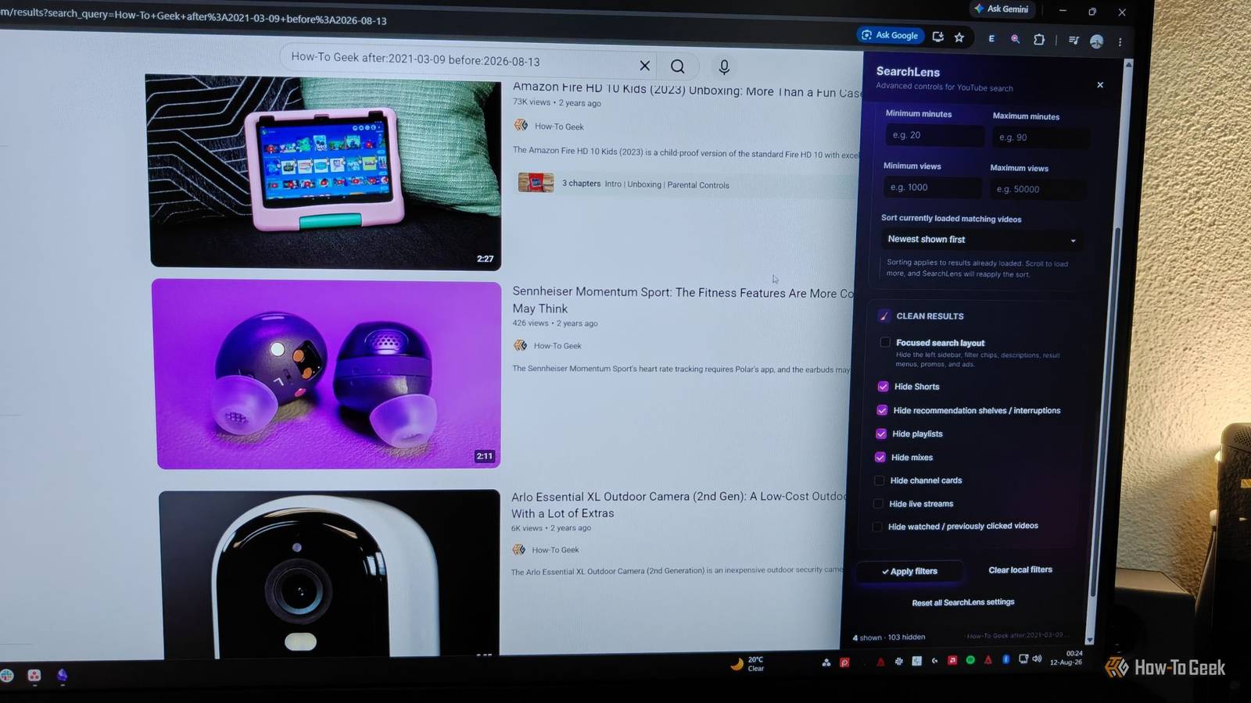Click the install app icon in address bar
The image size is (1251, 703).
(937, 36)
